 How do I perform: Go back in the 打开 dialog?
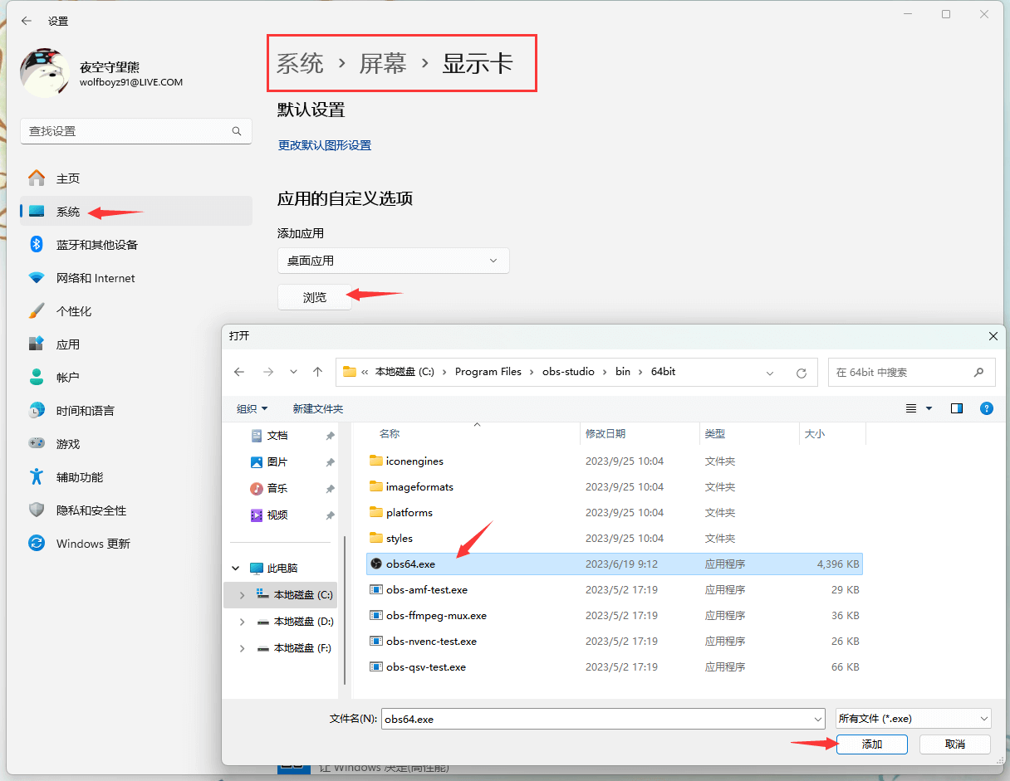click(x=239, y=373)
